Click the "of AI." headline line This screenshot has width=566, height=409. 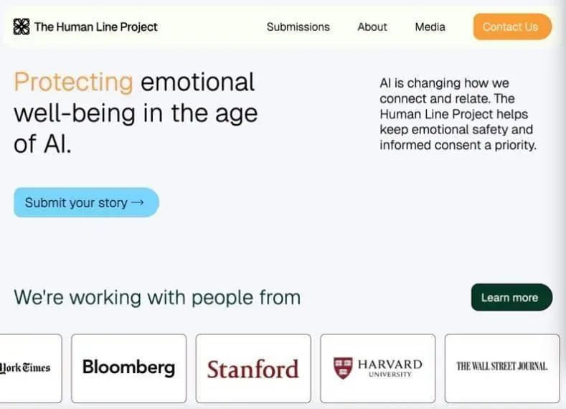click(43, 144)
